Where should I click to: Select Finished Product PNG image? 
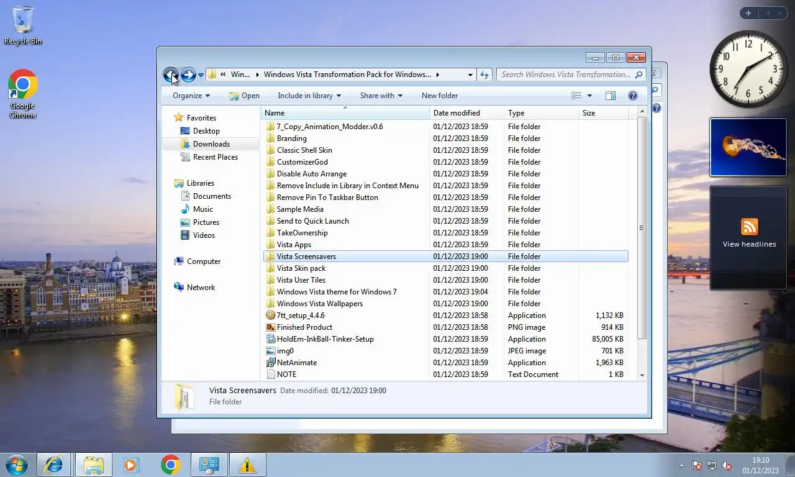304,327
